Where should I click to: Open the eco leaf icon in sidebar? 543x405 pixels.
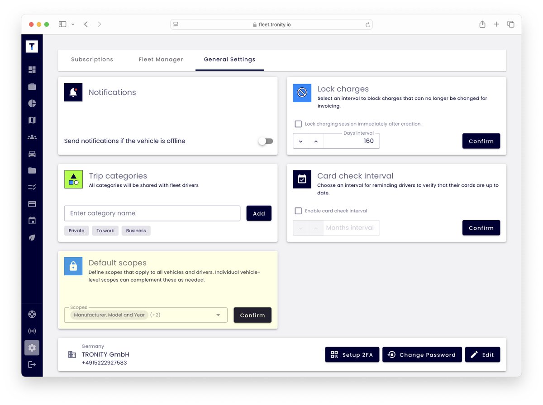click(32, 237)
